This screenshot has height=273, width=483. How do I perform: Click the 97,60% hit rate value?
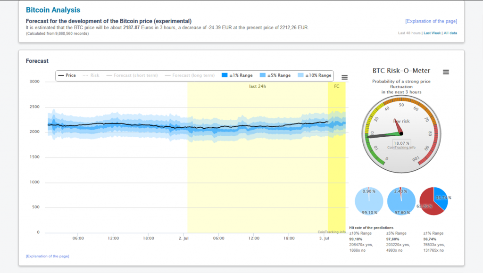(393, 239)
